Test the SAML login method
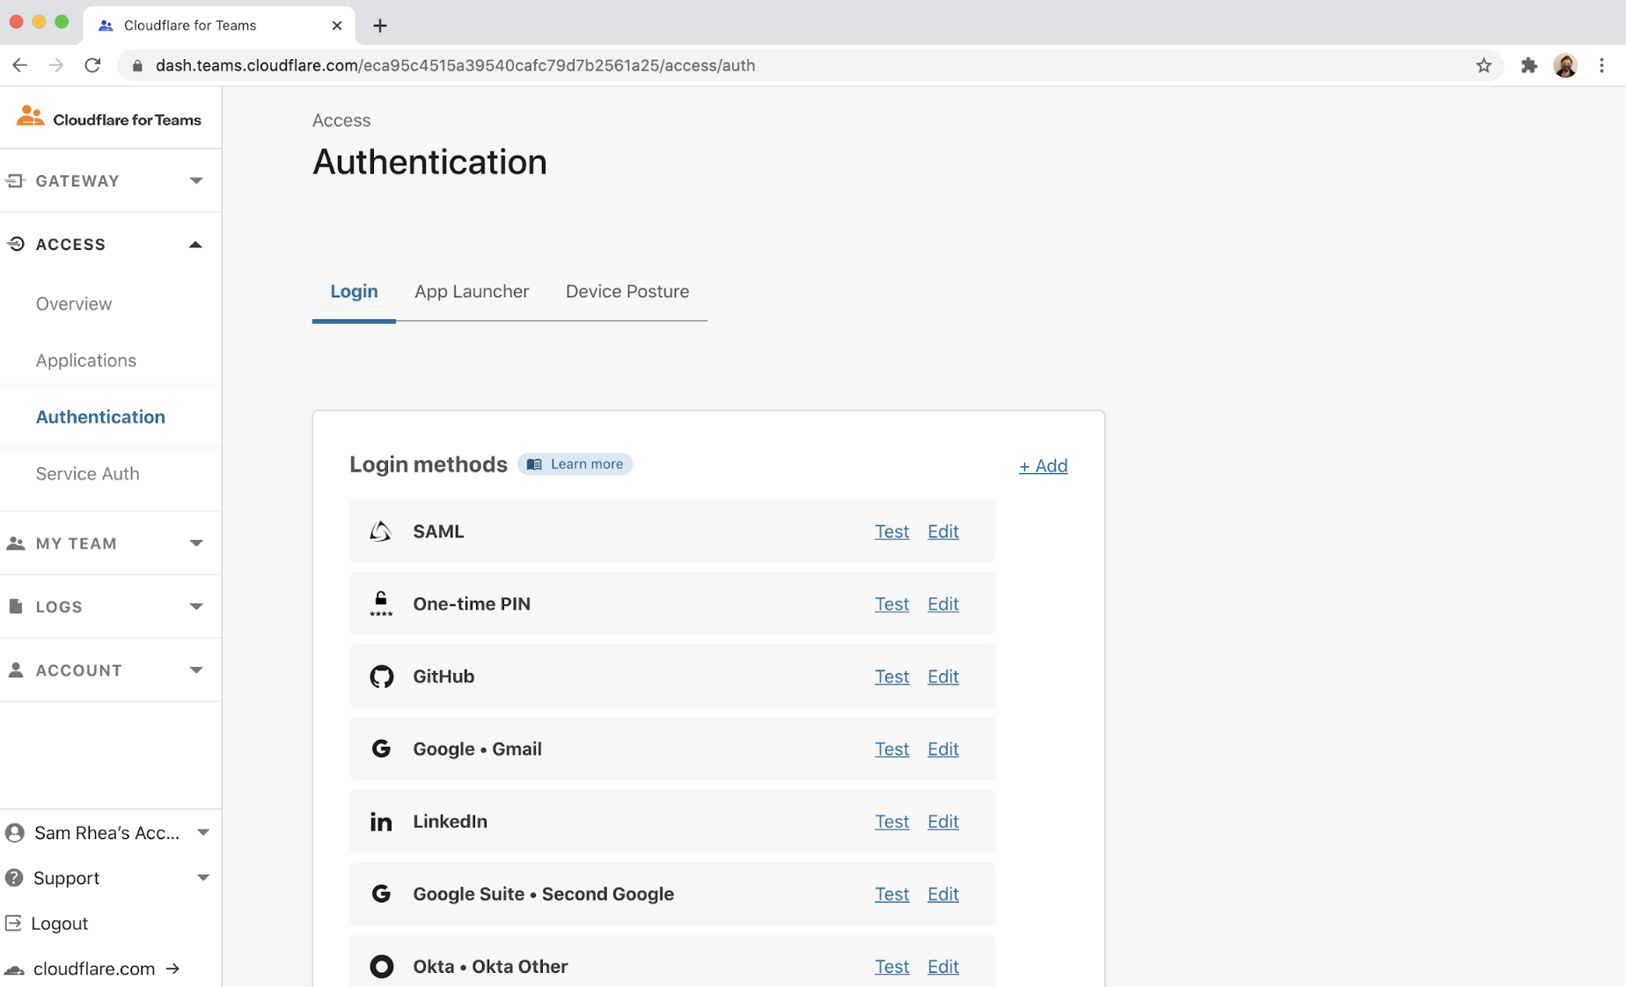 click(x=891, y=531)
